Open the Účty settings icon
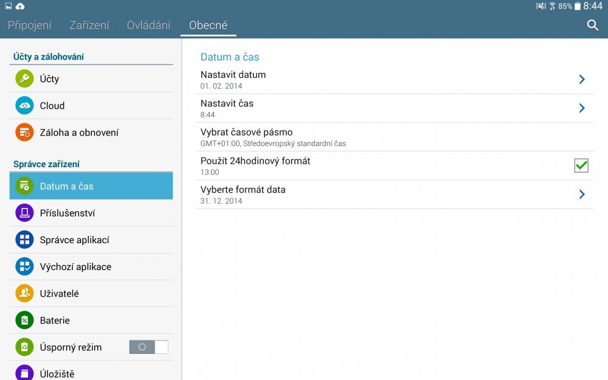This screenshot has width=608, height=380. (24, 78)
